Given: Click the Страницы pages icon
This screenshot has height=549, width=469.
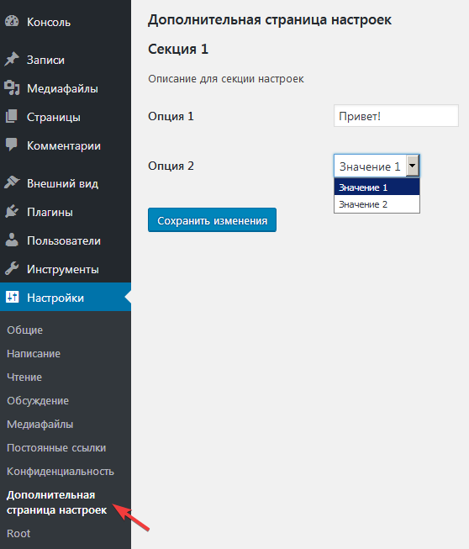Looking at the screenshot, I should point(12,117).
